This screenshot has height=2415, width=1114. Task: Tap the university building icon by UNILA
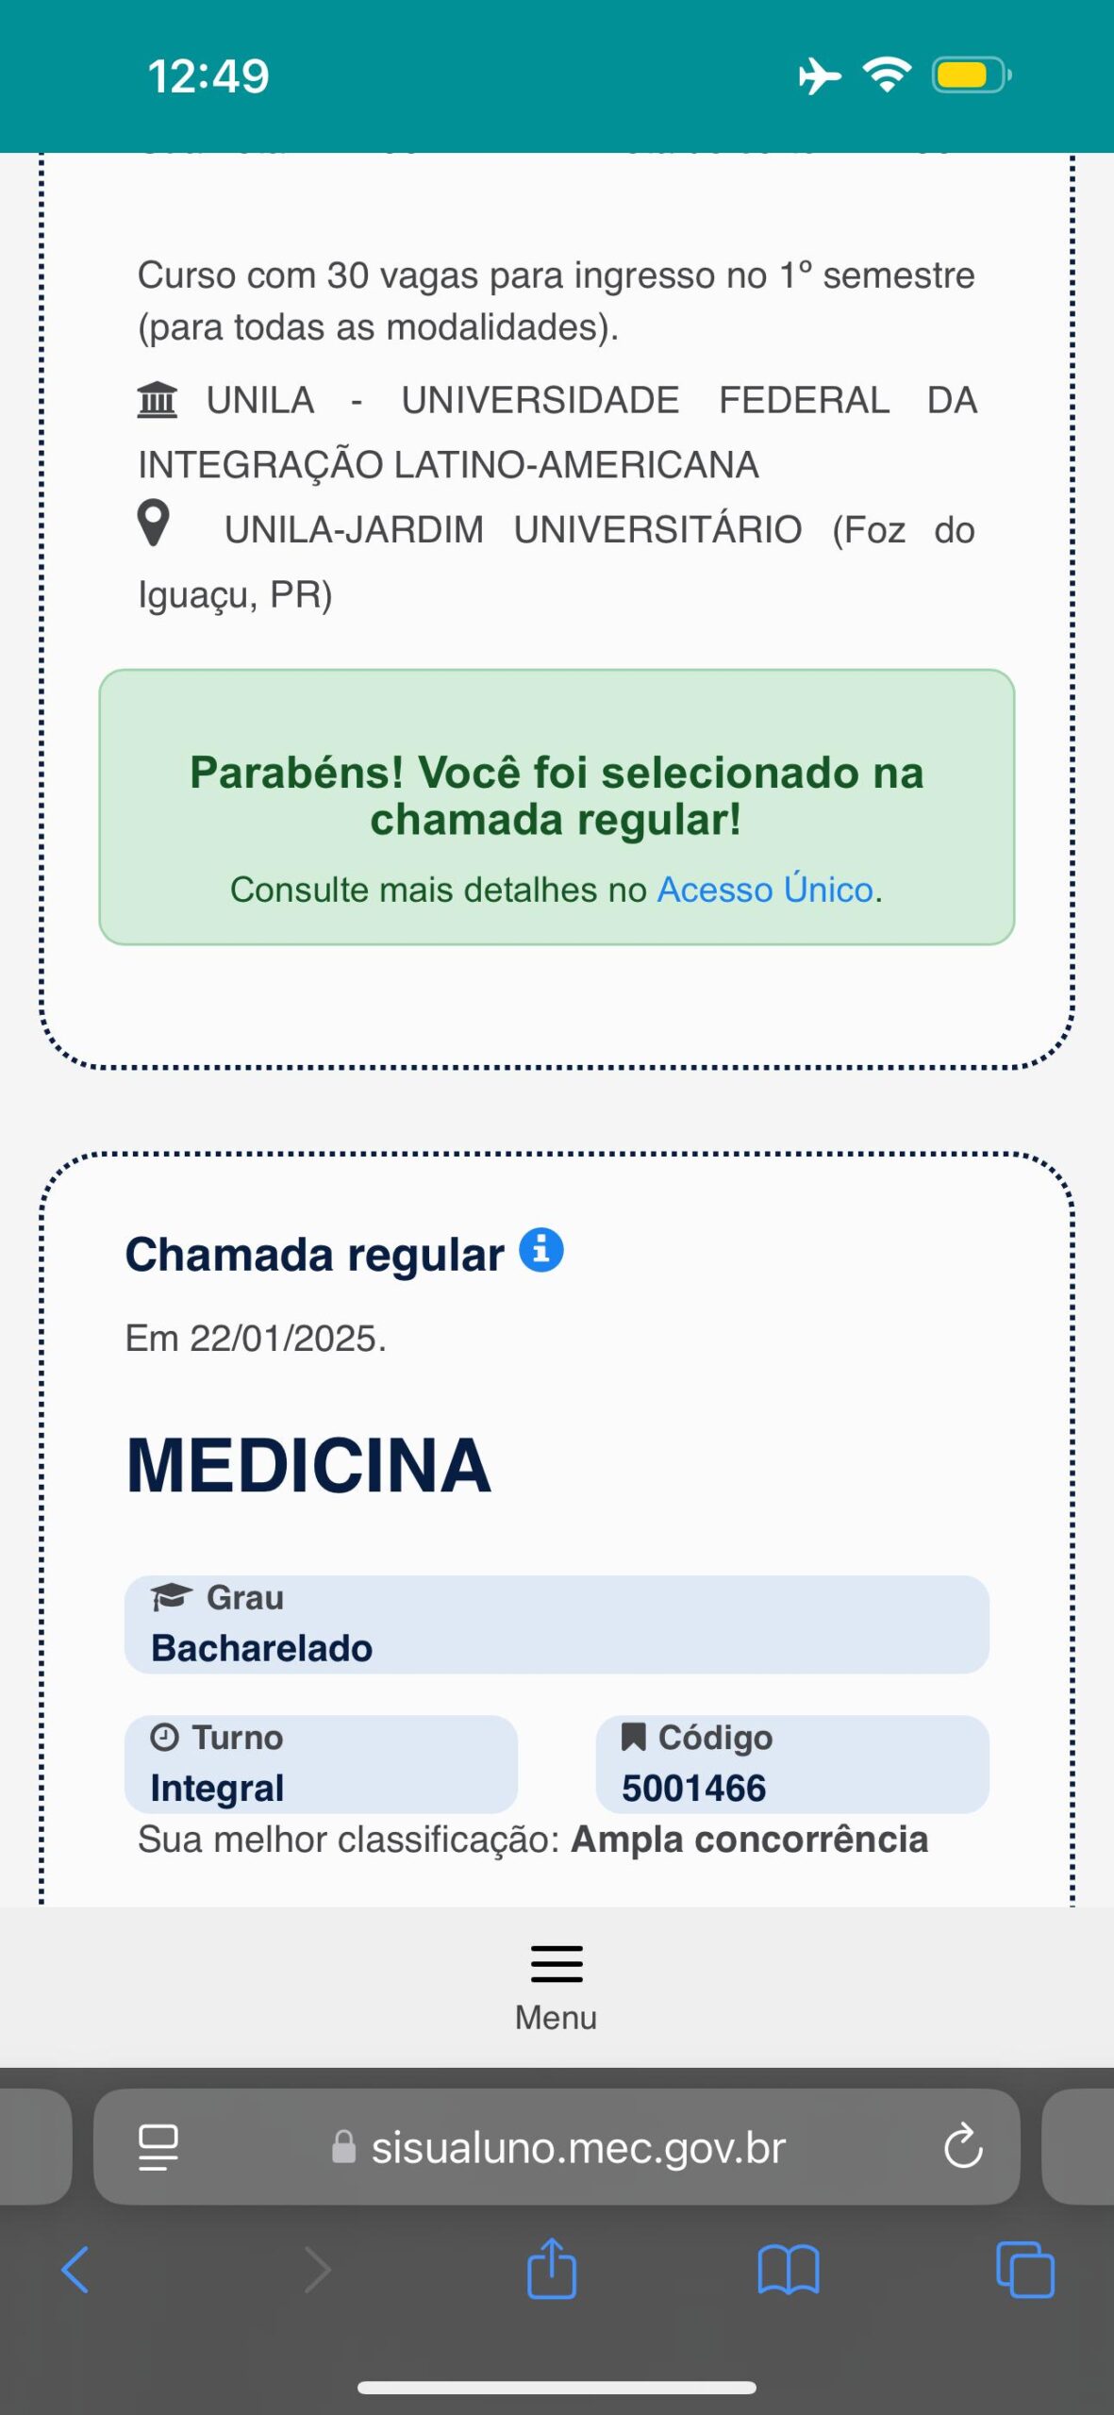(x=157, y=400)
